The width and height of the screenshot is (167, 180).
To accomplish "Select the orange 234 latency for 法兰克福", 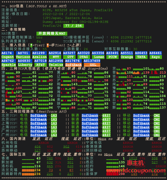I will 38,170.
